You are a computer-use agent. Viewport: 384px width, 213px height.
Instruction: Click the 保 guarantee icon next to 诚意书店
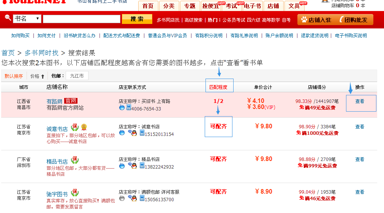pyautogui.click(x=75, y=127)
